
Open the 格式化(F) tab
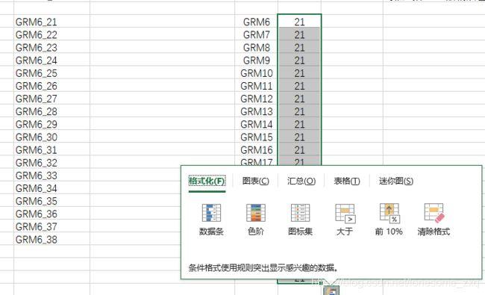click(x=207, y=181)
